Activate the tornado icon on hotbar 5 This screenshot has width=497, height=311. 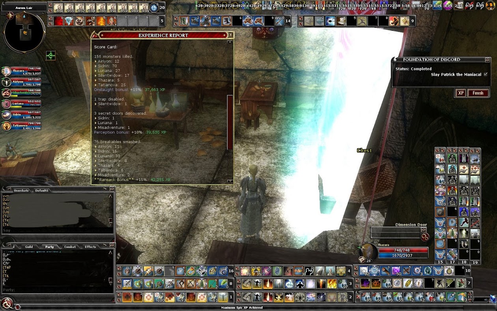tap(69, 21)
